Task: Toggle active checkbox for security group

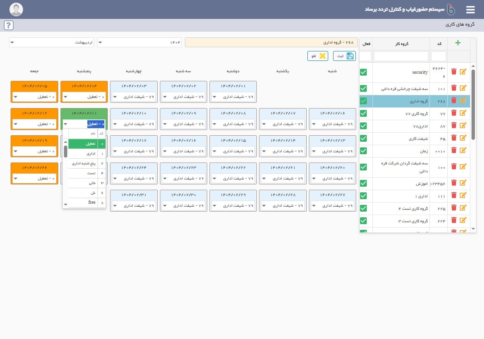Action: (x=363, y=72)
